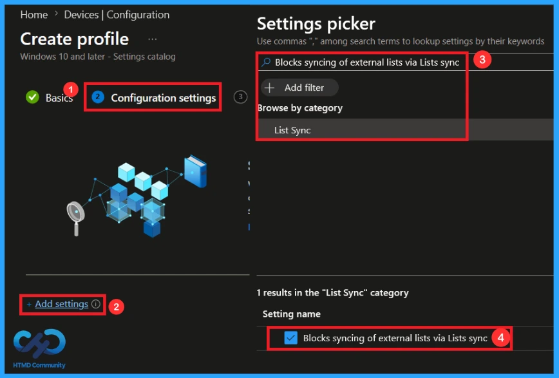This screenshot has width=559, height=378.
Task: Click the Settings picker title
Action: pyautogui.click(x=316, y=24)
